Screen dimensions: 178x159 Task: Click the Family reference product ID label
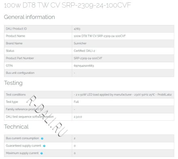(24, 109)
